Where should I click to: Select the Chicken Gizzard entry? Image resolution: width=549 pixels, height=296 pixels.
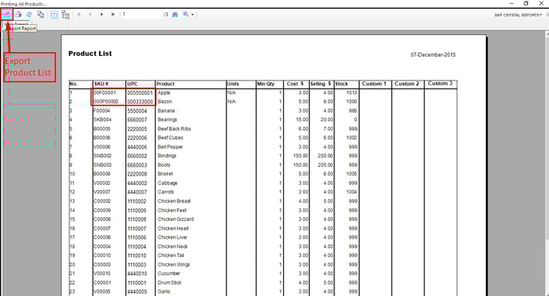tap(176, 219)
